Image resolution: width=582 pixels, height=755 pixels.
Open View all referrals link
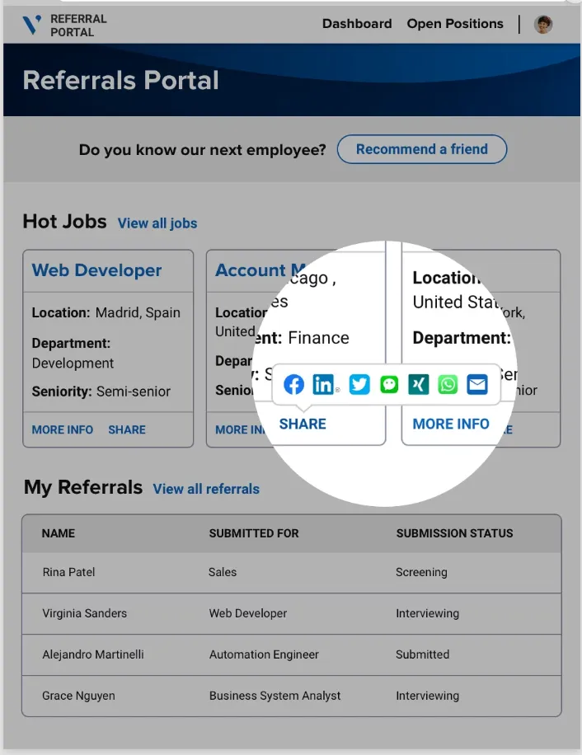click(x=206, y=489)
